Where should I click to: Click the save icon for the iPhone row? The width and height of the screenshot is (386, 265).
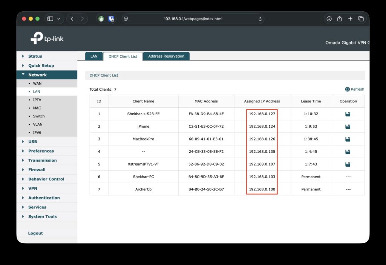pyautogui.click(x=348, y=126)
